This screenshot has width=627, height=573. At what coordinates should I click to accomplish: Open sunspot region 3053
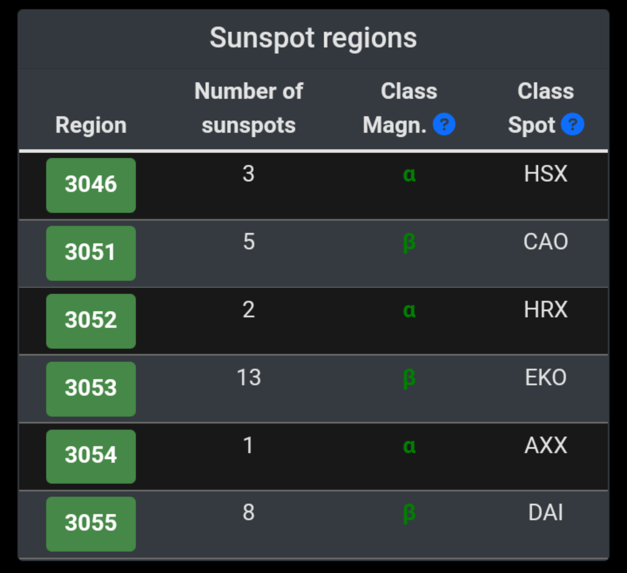tap(91, 389)
